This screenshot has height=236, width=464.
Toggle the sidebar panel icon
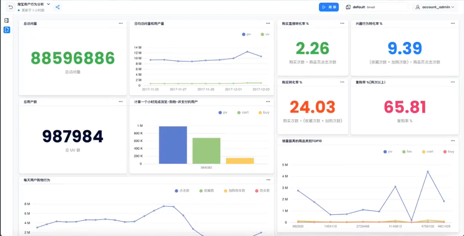7,20
